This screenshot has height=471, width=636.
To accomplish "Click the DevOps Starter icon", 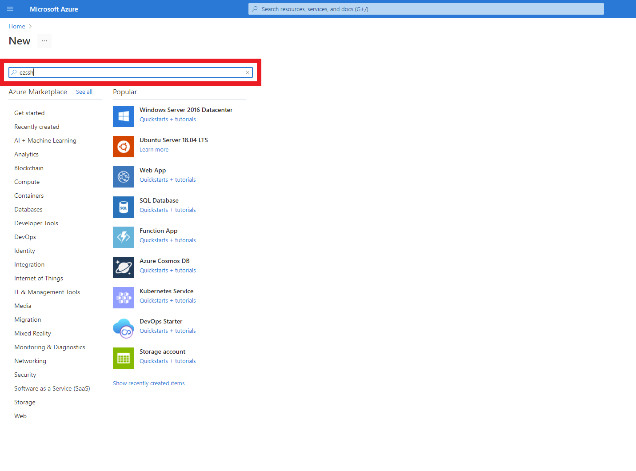I will (124, 328).
